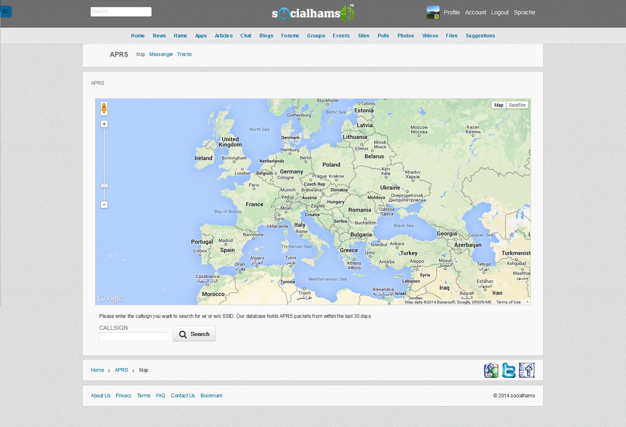Switch to APRS Tracks tab
The height and width of the screenshot is (427, 626).
click(x=185, y=54)
